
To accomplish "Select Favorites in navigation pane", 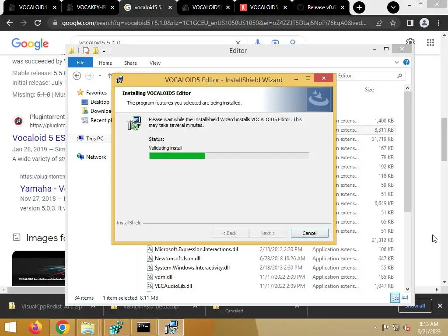I will click(92, 93).
